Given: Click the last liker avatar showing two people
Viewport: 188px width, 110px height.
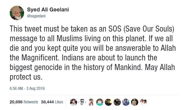Looking at the screenshot, I should tap(143, 102).
